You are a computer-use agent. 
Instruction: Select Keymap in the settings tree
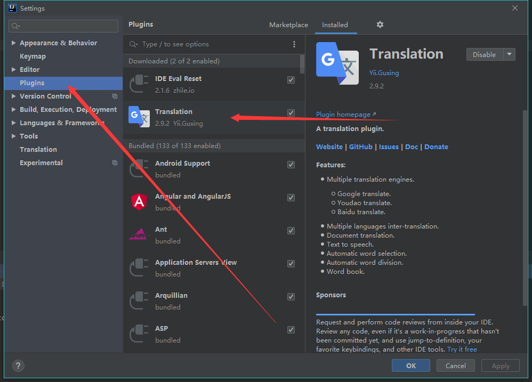[x=33, y=56]
